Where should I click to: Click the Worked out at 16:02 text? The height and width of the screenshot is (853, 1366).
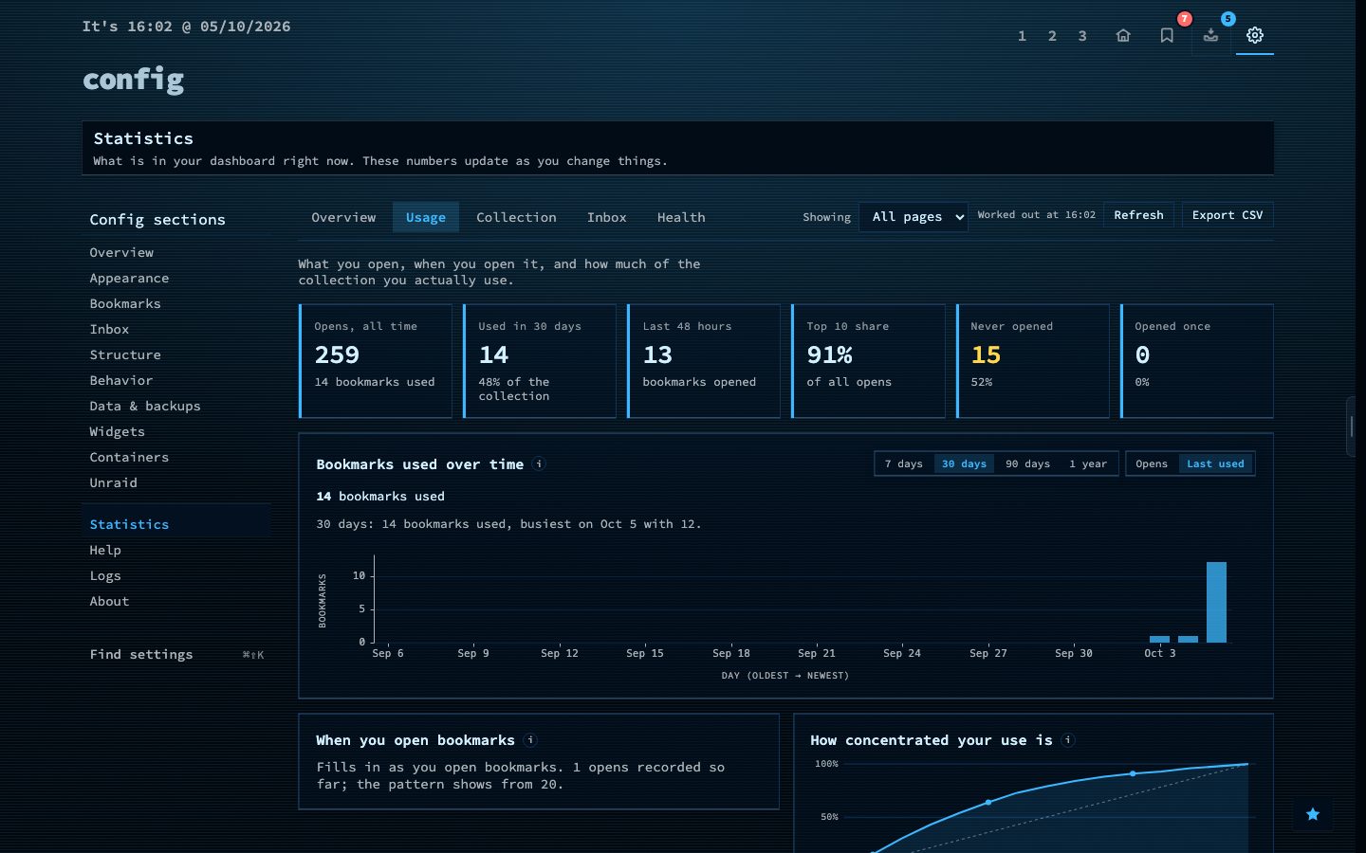pos(1036,215)
